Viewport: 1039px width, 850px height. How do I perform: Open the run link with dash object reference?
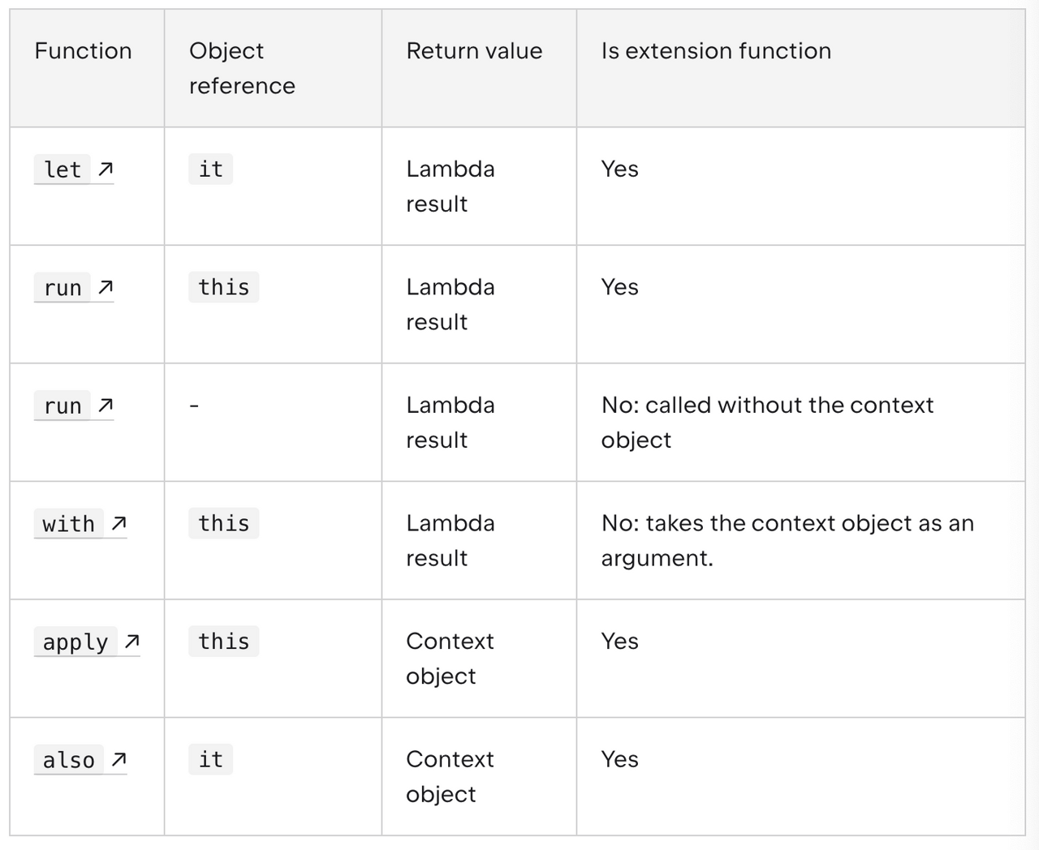74,406
